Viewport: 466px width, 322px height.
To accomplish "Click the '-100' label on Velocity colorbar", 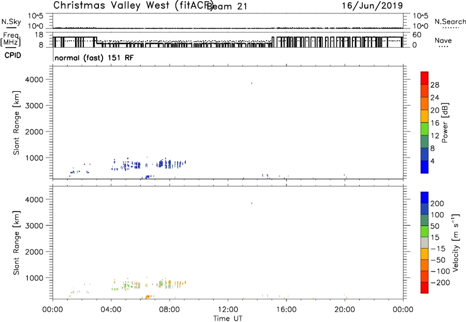I will click(x=440, y=271).
